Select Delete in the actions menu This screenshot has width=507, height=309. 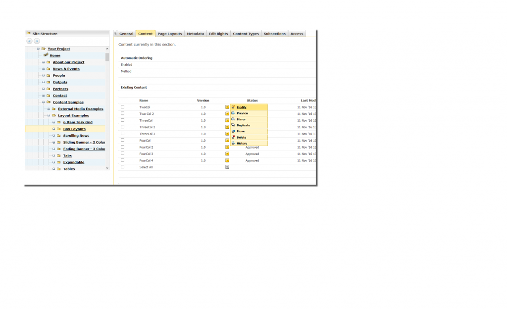tap(241, 137)
